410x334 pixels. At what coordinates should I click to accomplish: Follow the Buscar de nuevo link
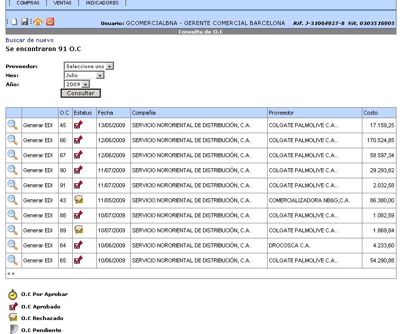pyautogui.click(x=30, y=40)
